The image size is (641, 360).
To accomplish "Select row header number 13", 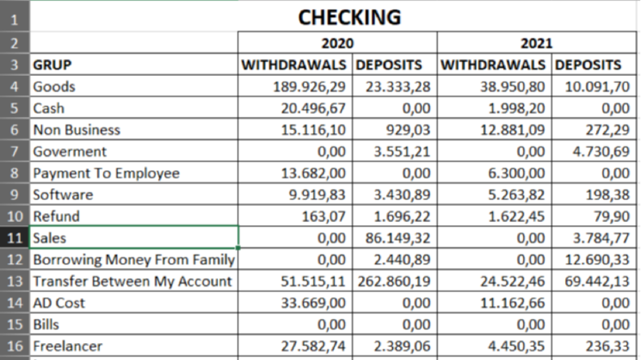I will 15,281.
